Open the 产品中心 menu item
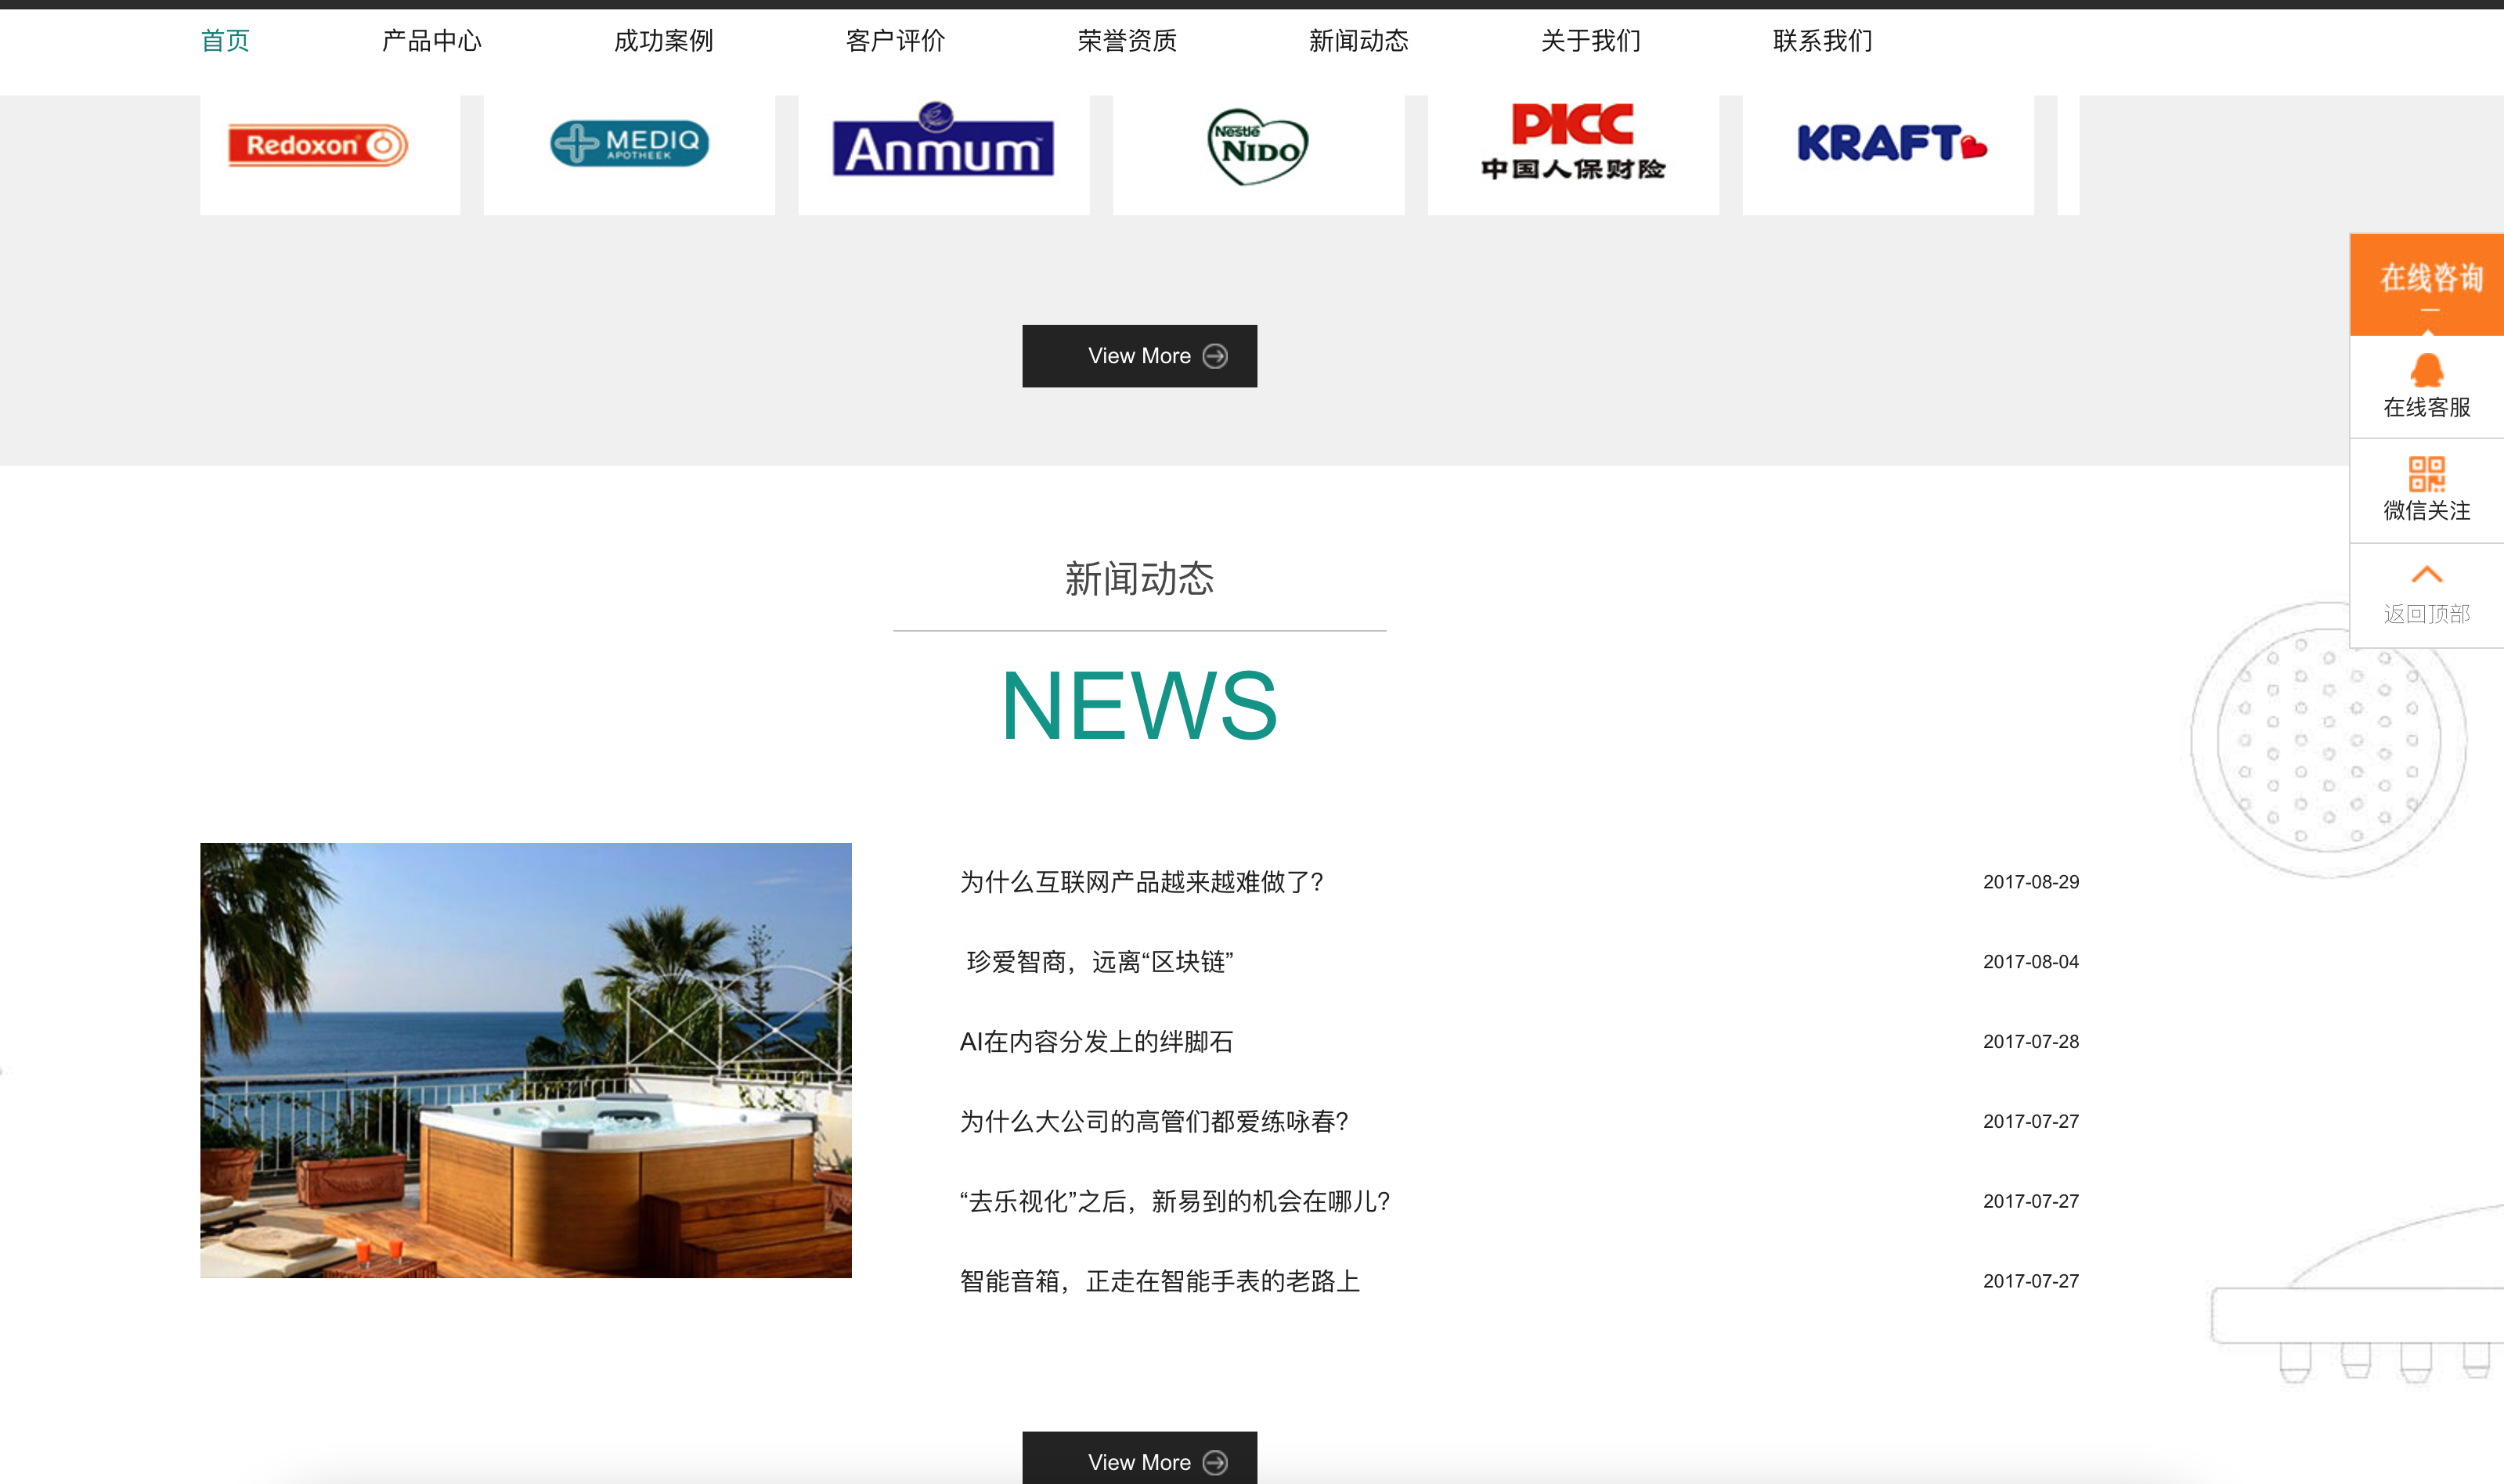Viewport: 2504px width, 1484px height. click(x=432, y=41)
